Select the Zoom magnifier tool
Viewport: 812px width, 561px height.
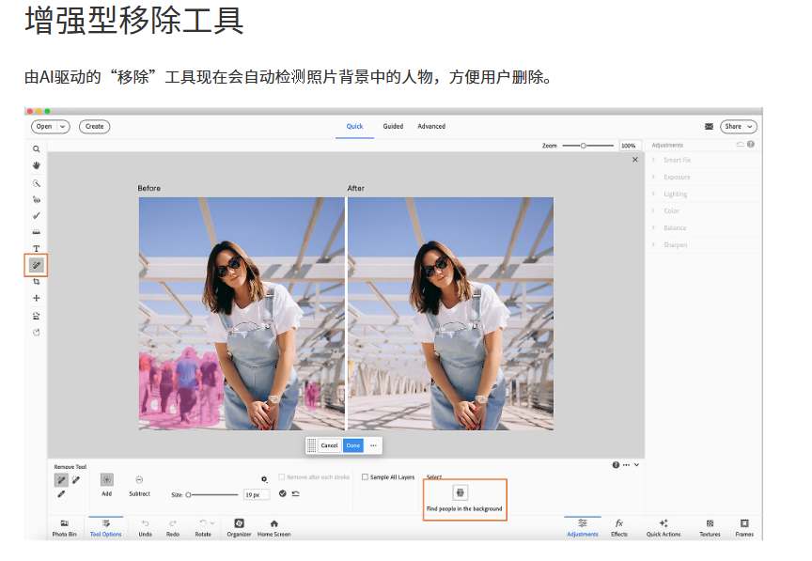(37, 148)
